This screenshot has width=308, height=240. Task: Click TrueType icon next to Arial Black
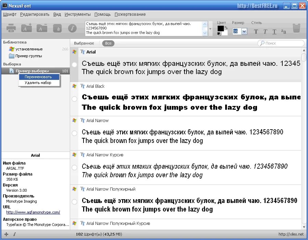[x=82, y=86]
